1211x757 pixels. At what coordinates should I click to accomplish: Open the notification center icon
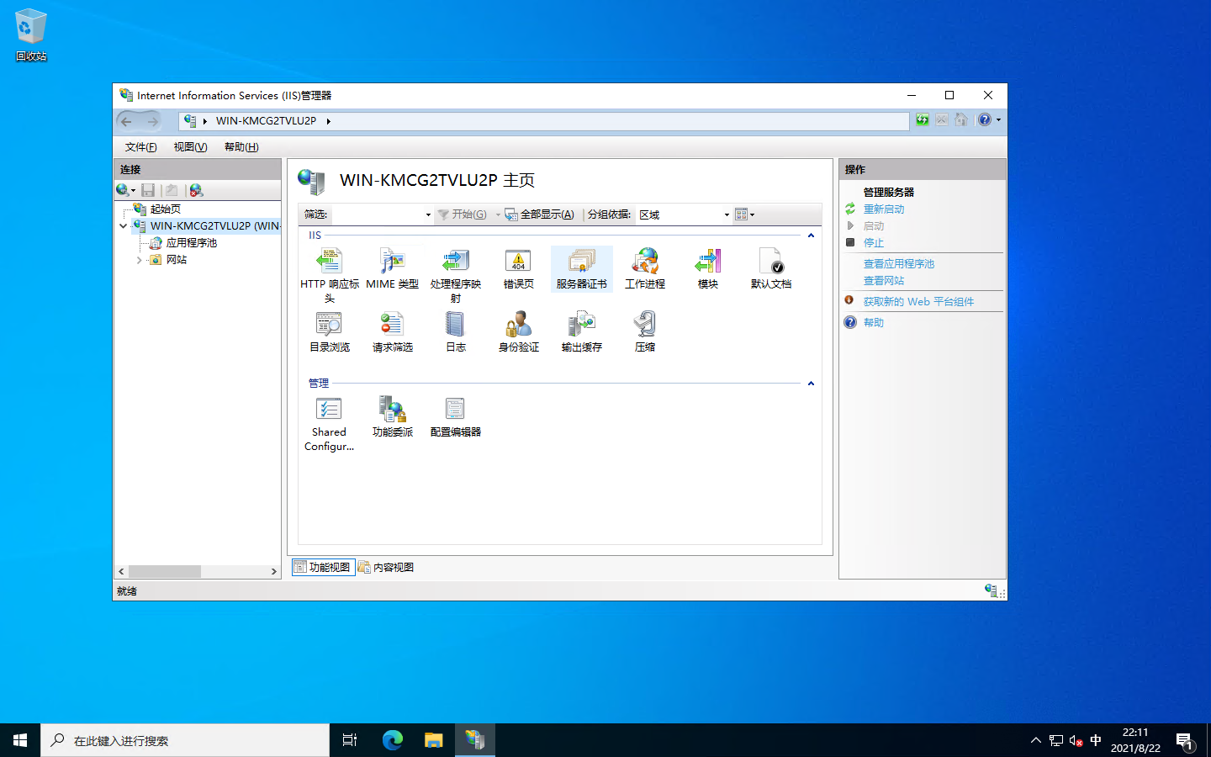point(1185,741)
